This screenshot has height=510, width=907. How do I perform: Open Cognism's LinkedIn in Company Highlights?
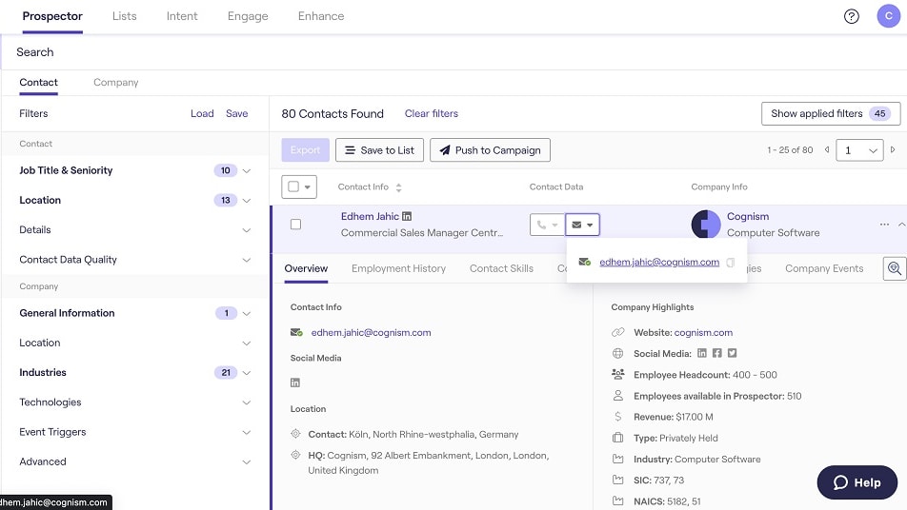click(701, 353)
